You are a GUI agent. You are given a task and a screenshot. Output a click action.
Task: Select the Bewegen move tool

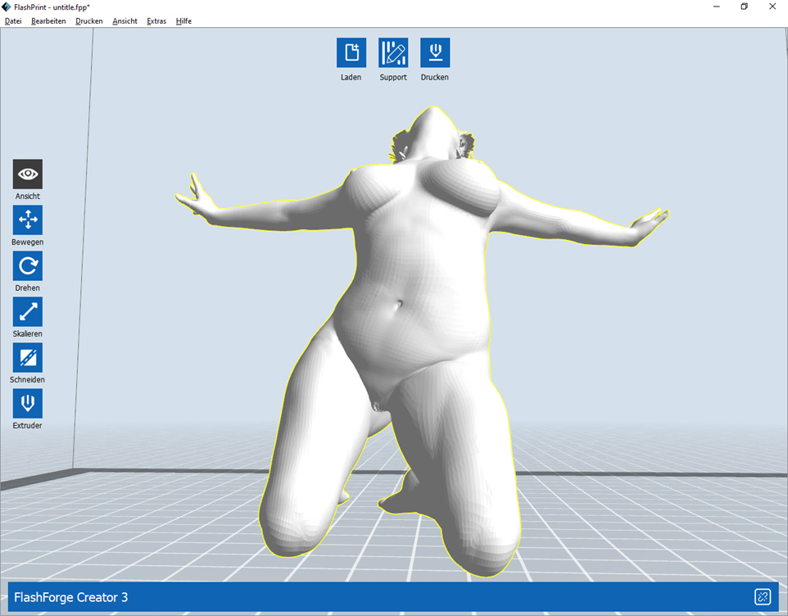tap(28, 220)
